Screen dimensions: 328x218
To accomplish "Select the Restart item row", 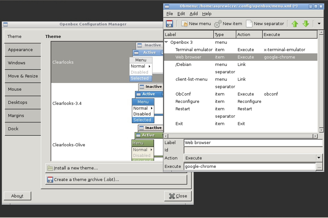I will 240,109.
